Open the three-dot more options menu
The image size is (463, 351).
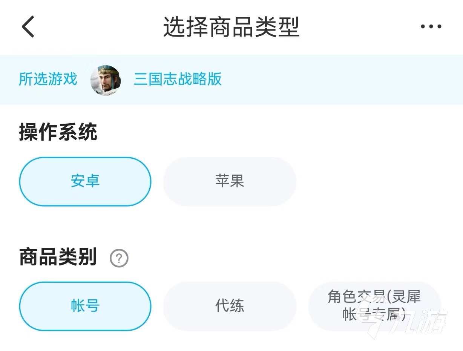[x=431, y=27]
